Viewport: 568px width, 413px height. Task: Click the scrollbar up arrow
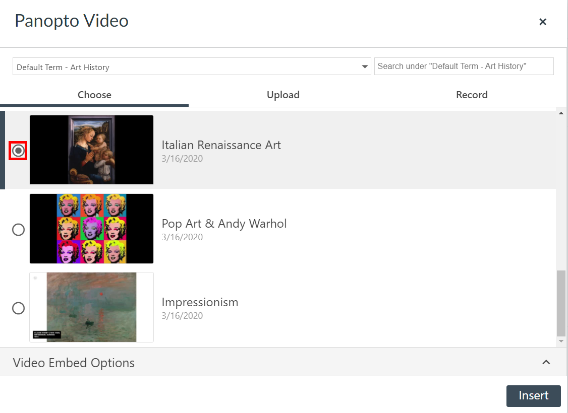click(561, 113)
